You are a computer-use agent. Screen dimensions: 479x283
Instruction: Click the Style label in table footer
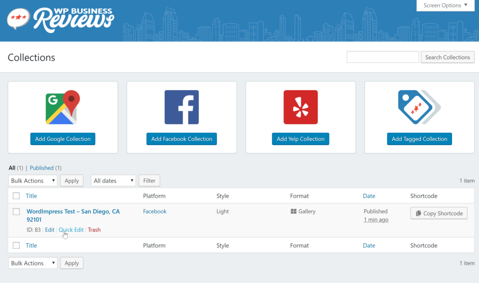coord(223,246)
